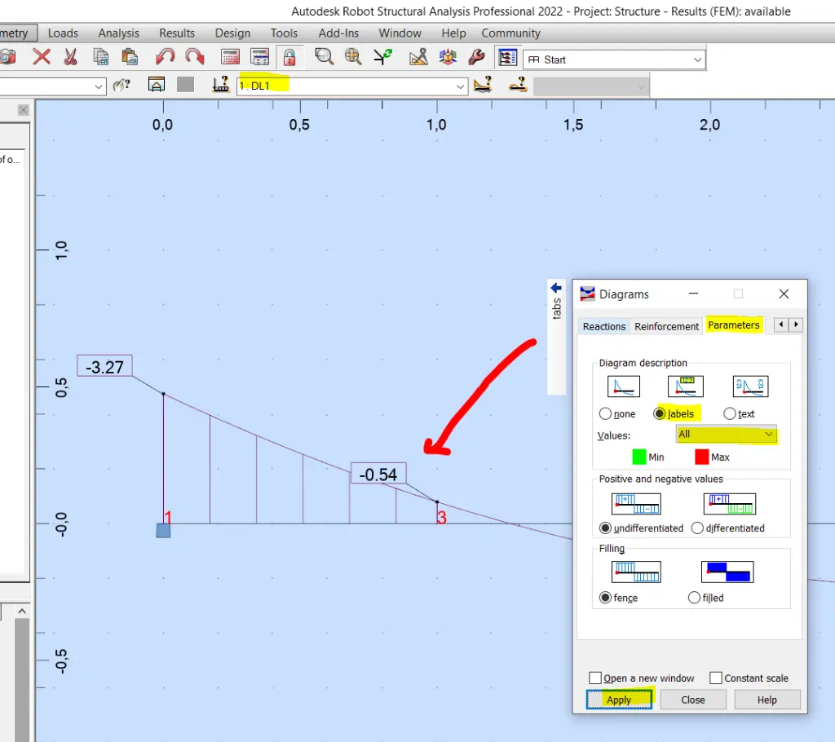Toggle the results freeze padlock icon

(x=289, y=57)
